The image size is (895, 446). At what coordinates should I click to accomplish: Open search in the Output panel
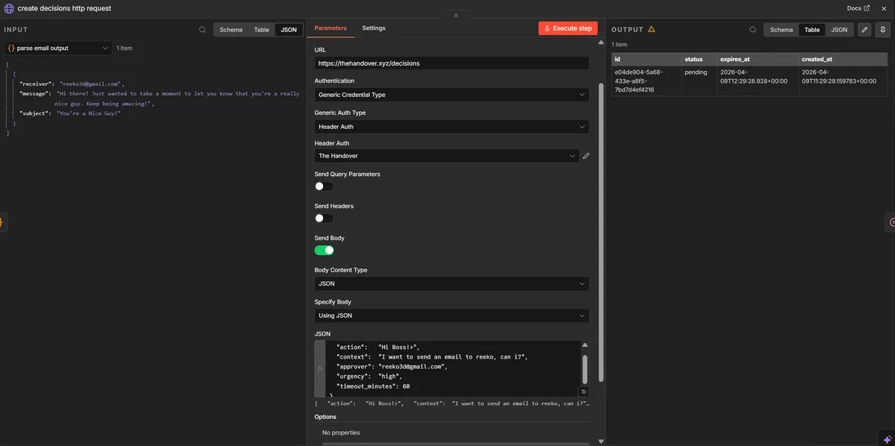click(753, 29)
